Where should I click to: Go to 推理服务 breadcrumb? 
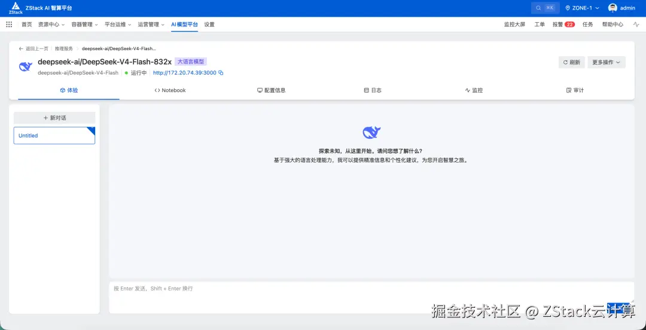64,48
